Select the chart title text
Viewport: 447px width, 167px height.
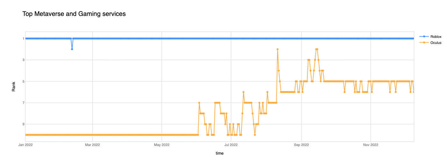pos(74,14)
